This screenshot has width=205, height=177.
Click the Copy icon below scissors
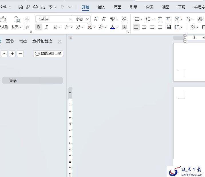(27, 27)
